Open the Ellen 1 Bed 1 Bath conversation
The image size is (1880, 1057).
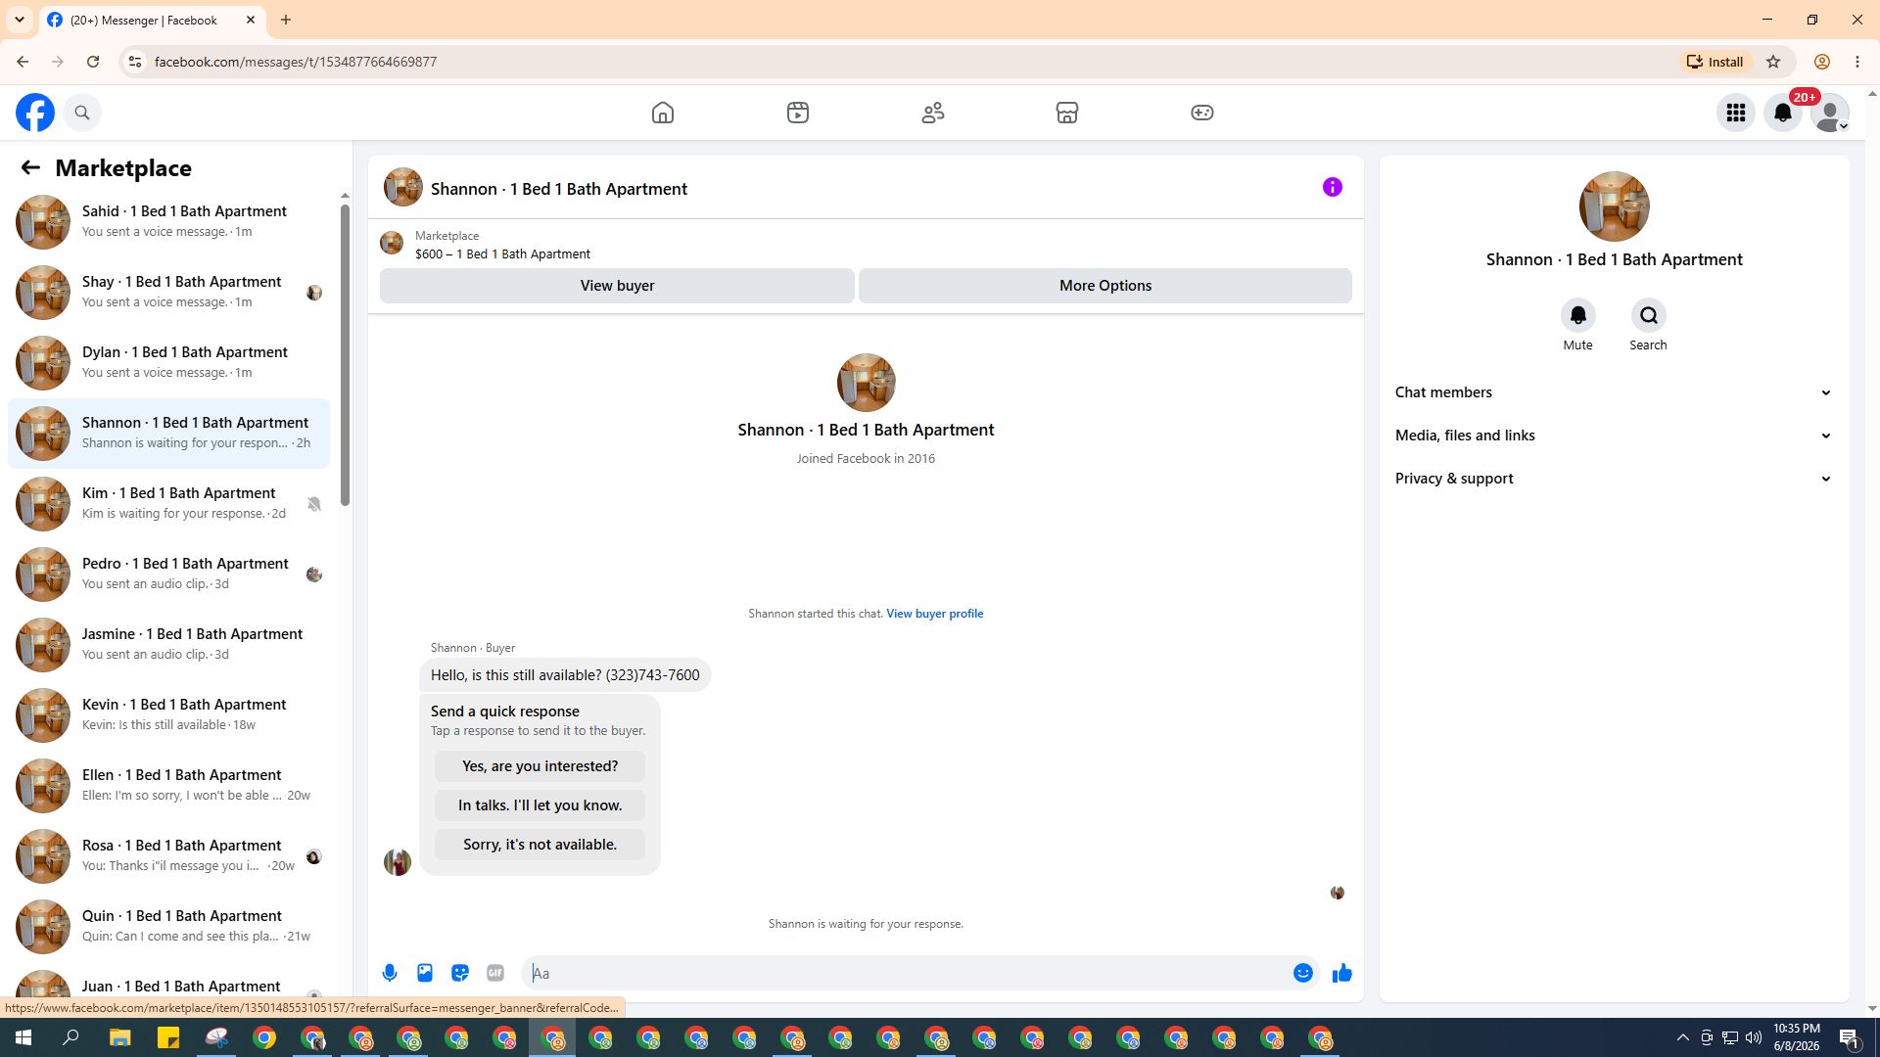tap(168, 785)
